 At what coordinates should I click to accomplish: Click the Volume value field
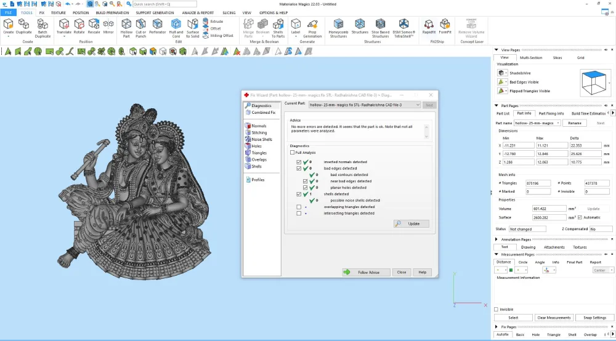549,209
